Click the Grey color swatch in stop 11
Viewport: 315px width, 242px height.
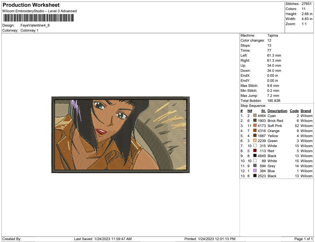255,165
